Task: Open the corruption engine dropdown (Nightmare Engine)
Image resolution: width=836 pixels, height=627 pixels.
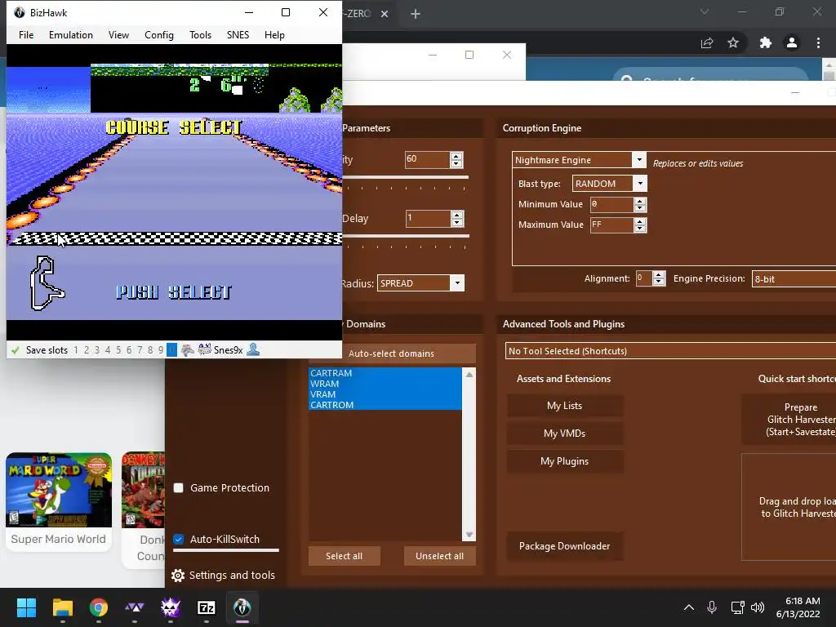Action: coord(638,160)
